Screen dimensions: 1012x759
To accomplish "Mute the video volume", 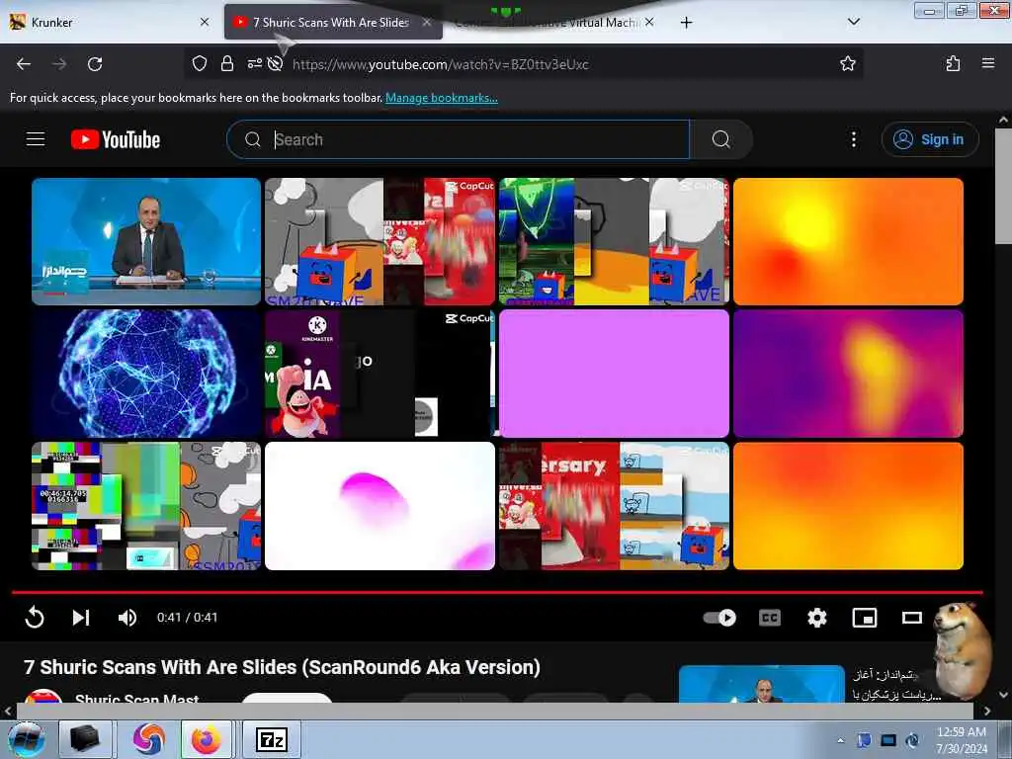I will click(127, 618).
